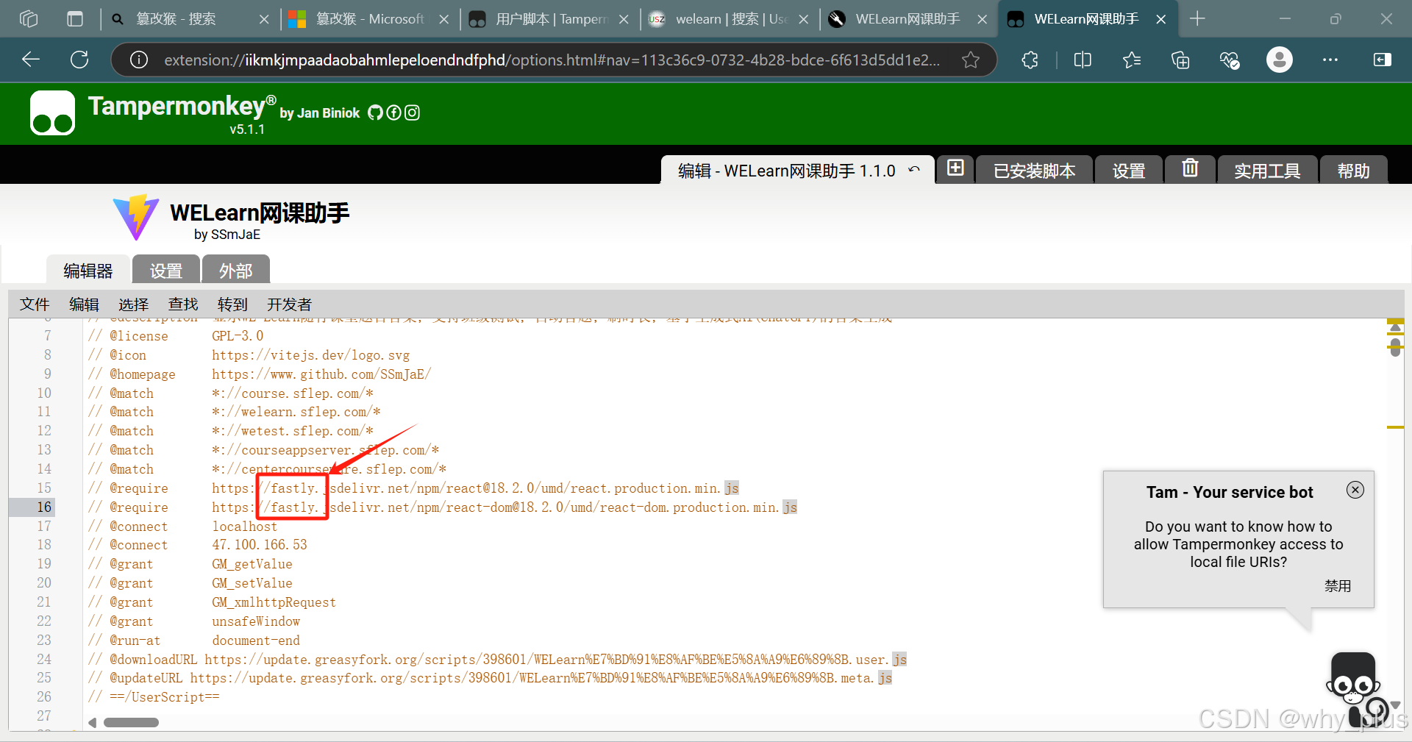The image size is (1412, 742).
Task: Open the Extensions puzzle icon
Action: (x=1030, y=60)
